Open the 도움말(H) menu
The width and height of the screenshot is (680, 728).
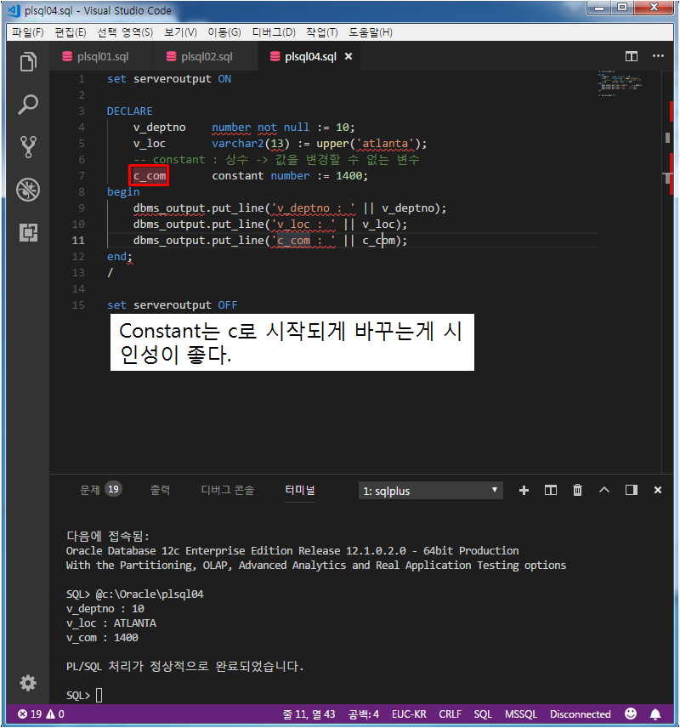click(371, 32)
